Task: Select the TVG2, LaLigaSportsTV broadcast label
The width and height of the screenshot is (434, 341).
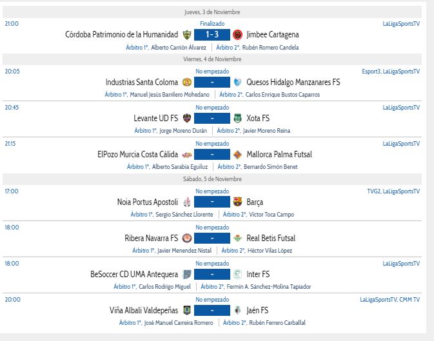Action: (393, 191)
